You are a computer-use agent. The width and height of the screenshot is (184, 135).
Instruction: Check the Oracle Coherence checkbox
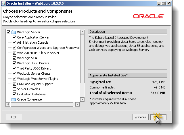(9, 99)
